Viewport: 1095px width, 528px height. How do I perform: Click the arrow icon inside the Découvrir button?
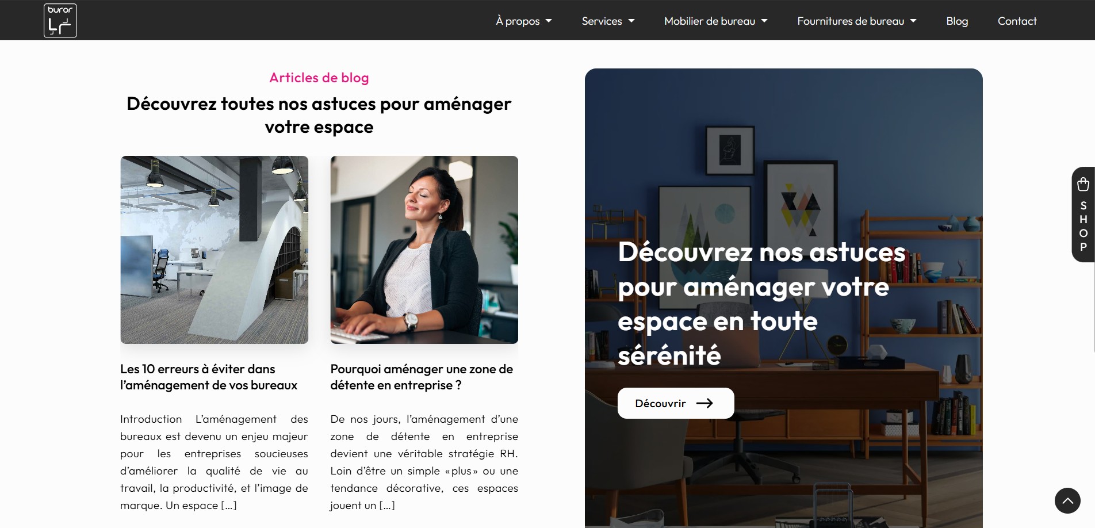tap(705, 403)
